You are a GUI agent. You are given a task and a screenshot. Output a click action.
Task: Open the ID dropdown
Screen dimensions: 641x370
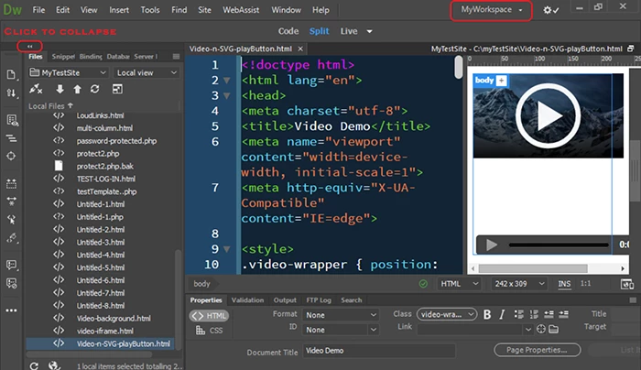point(340,330)
